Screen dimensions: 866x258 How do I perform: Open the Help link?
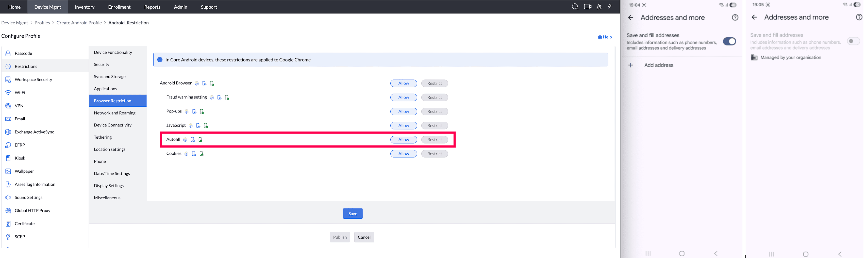point(605,37)
